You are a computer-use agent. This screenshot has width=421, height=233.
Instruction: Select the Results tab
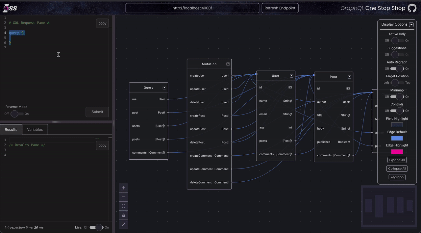point(11,130)
